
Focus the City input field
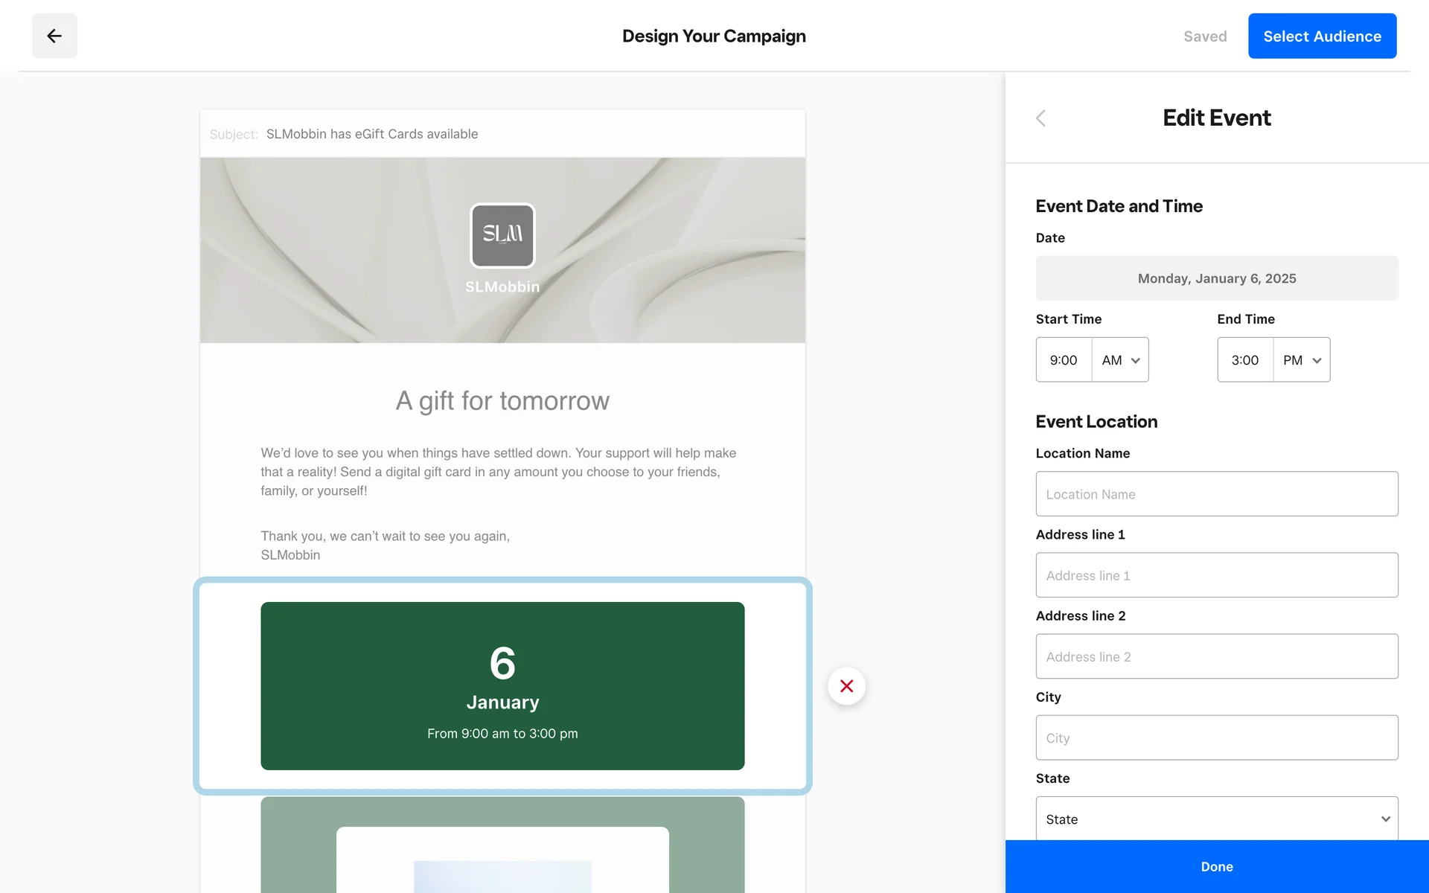pyautogui.click(x=1216, y=737)
